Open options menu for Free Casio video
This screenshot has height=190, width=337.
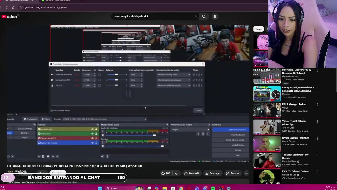click(318, 70)
